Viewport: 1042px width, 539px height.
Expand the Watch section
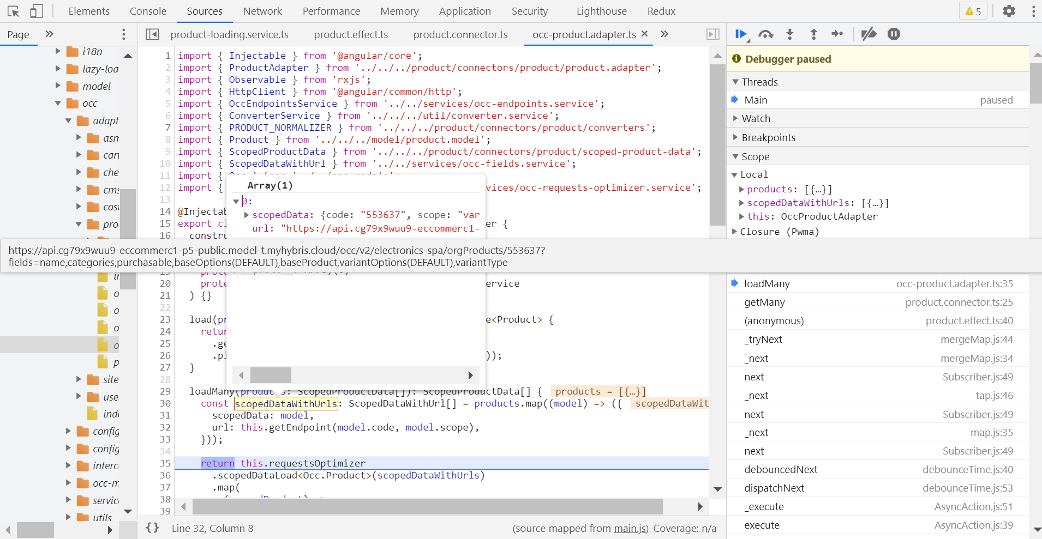point(756,118)
